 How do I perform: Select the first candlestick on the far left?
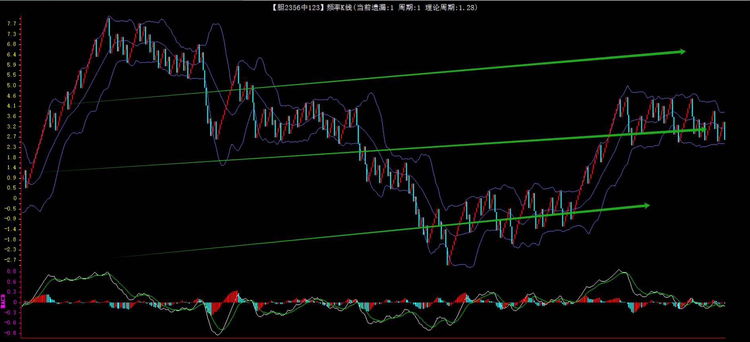[x=25, y=179]
